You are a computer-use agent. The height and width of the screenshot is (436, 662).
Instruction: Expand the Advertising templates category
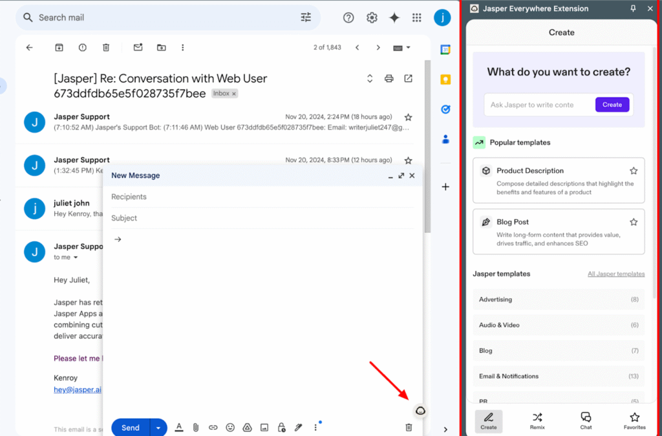click(559, 299)
